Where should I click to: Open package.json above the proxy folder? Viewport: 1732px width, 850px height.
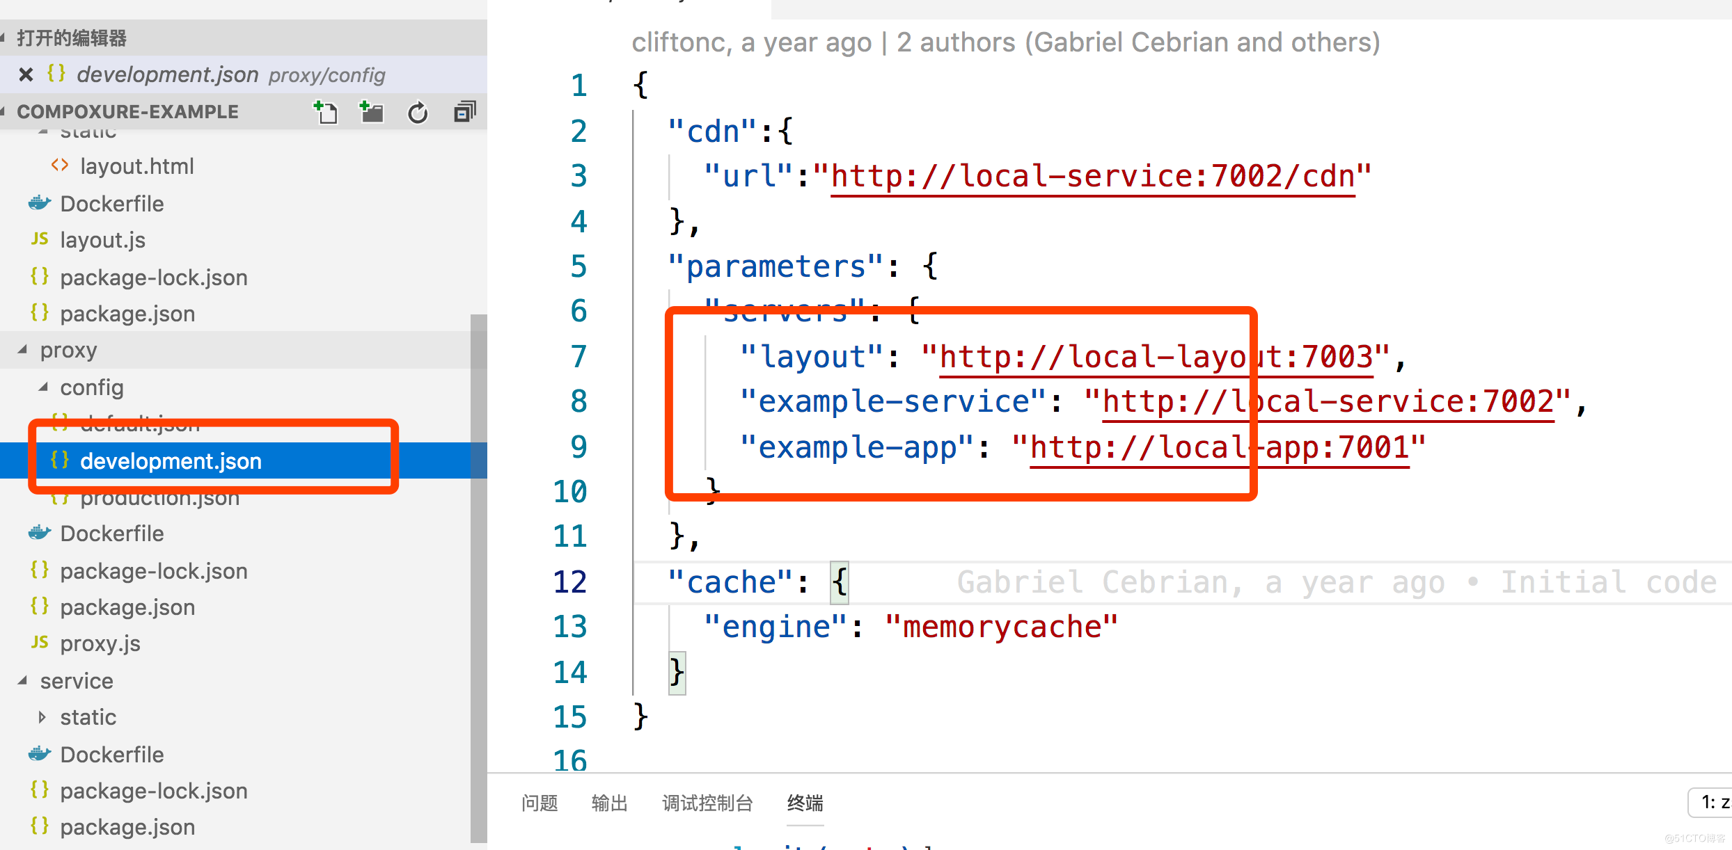click(x=127, y=314)
